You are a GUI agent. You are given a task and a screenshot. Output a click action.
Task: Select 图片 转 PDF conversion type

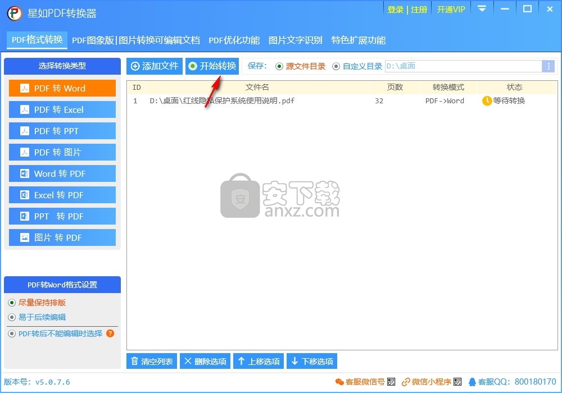pos(62,237)
